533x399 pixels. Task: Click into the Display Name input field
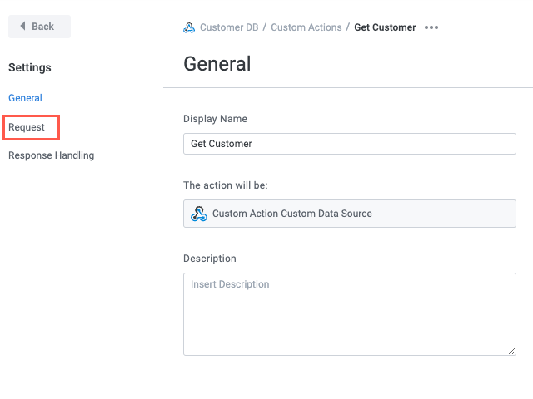(x=350, y=144)
